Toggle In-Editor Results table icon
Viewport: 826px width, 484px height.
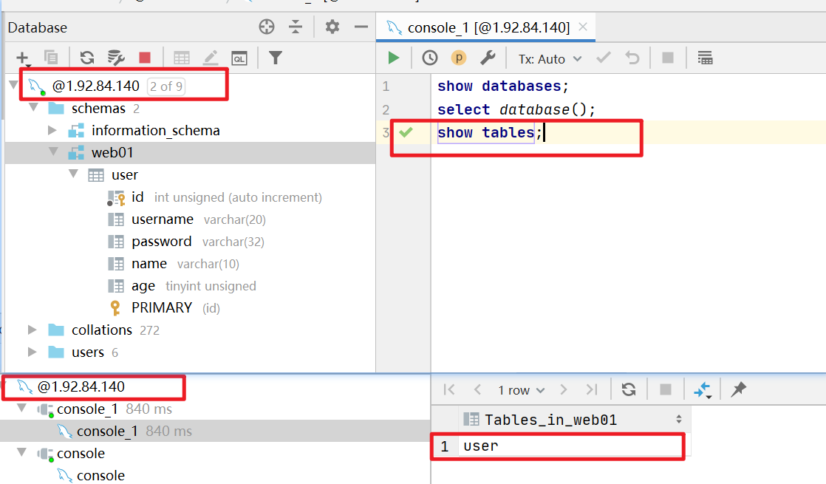[705, 58]
